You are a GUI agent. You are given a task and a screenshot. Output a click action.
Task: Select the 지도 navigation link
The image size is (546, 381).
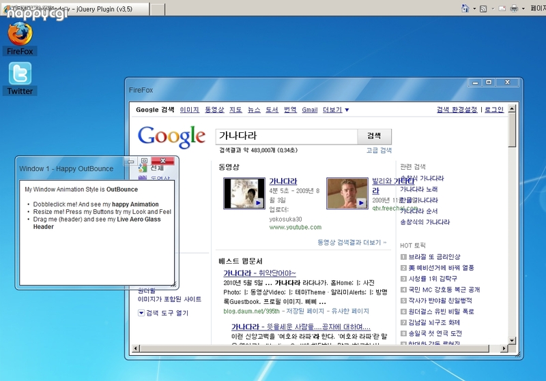click(235, 110)
